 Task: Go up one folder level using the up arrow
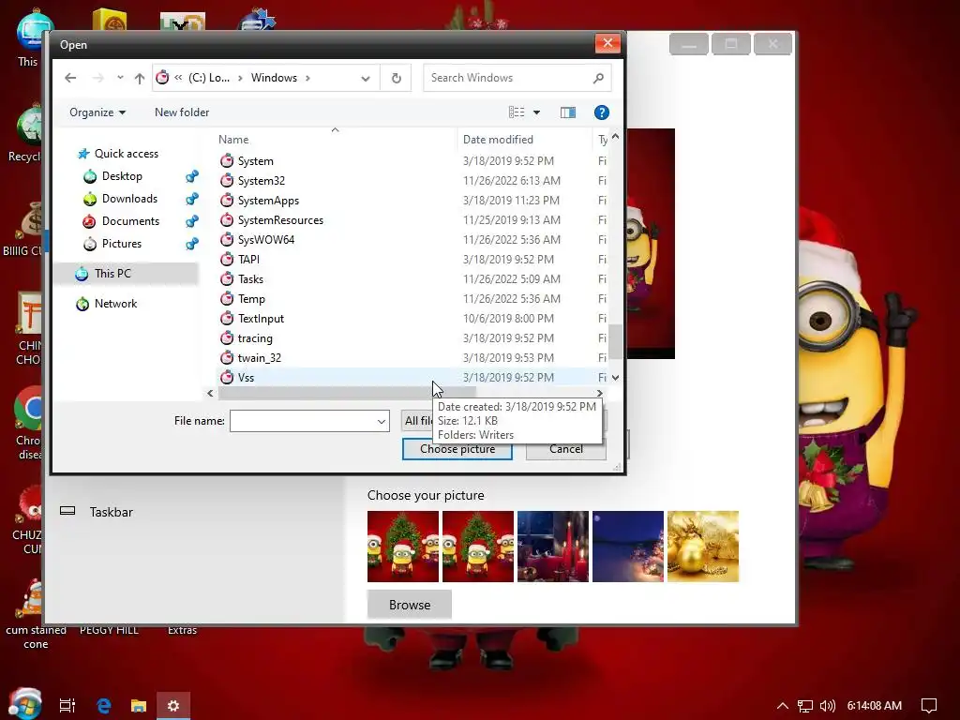(x=140, y=79)
